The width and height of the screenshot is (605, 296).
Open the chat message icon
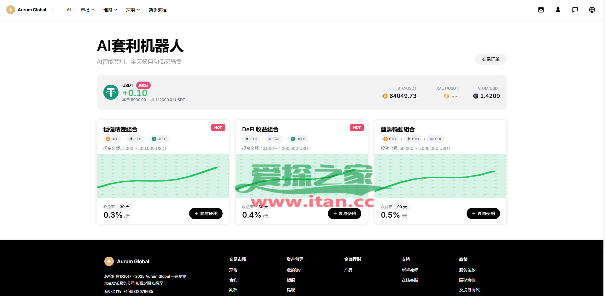575,10
